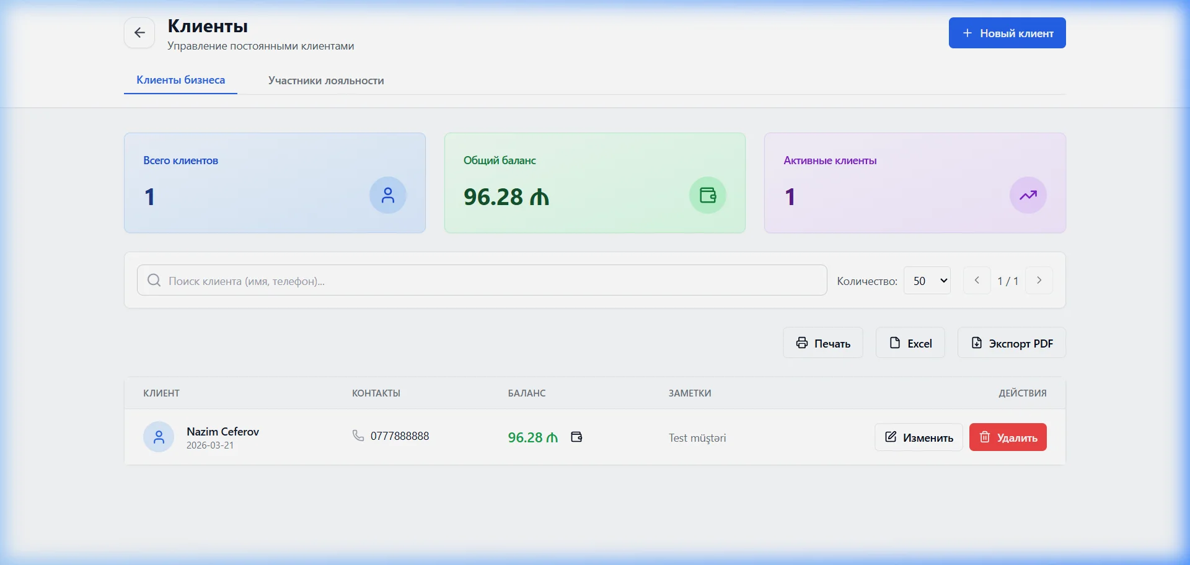This screenshot has height=565, width=1190.
Task: Click the Печать button
Action: tap(823, 343)
